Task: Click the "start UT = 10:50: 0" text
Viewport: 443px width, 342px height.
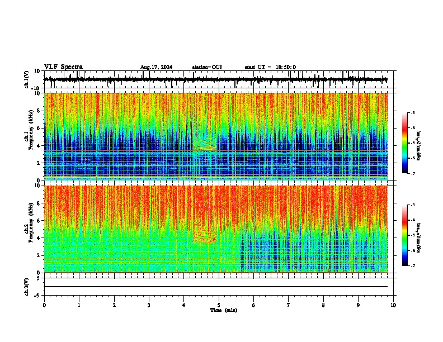Action: point(270,67)
